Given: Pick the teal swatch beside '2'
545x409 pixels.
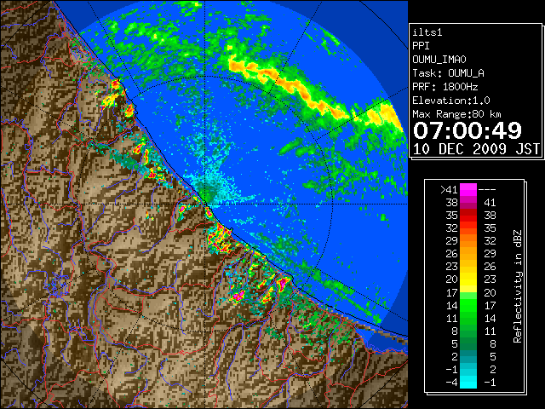Looking at the screenshot, I should (x=468, y=356).
